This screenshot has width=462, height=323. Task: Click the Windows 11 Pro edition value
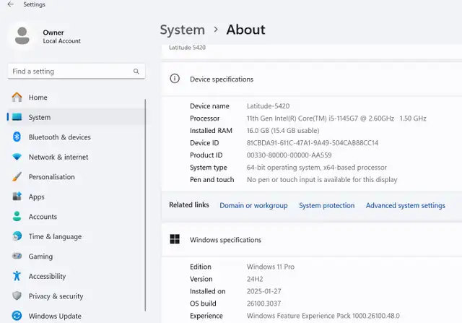pyautogui.click(x=271, y=267)
